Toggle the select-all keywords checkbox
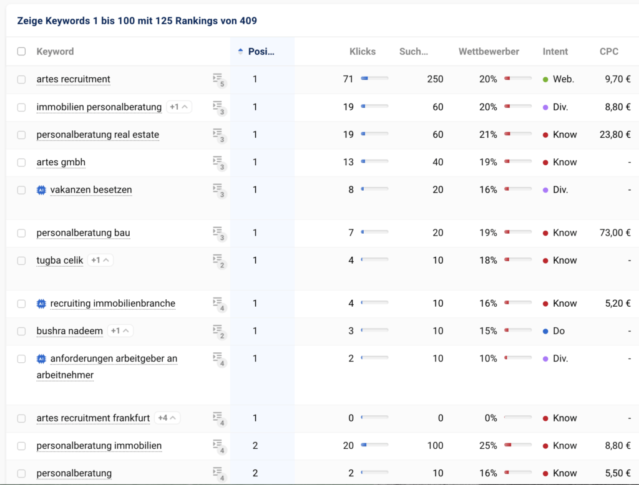The height and width of the screenshot is (485, 639). coord(21,51)
